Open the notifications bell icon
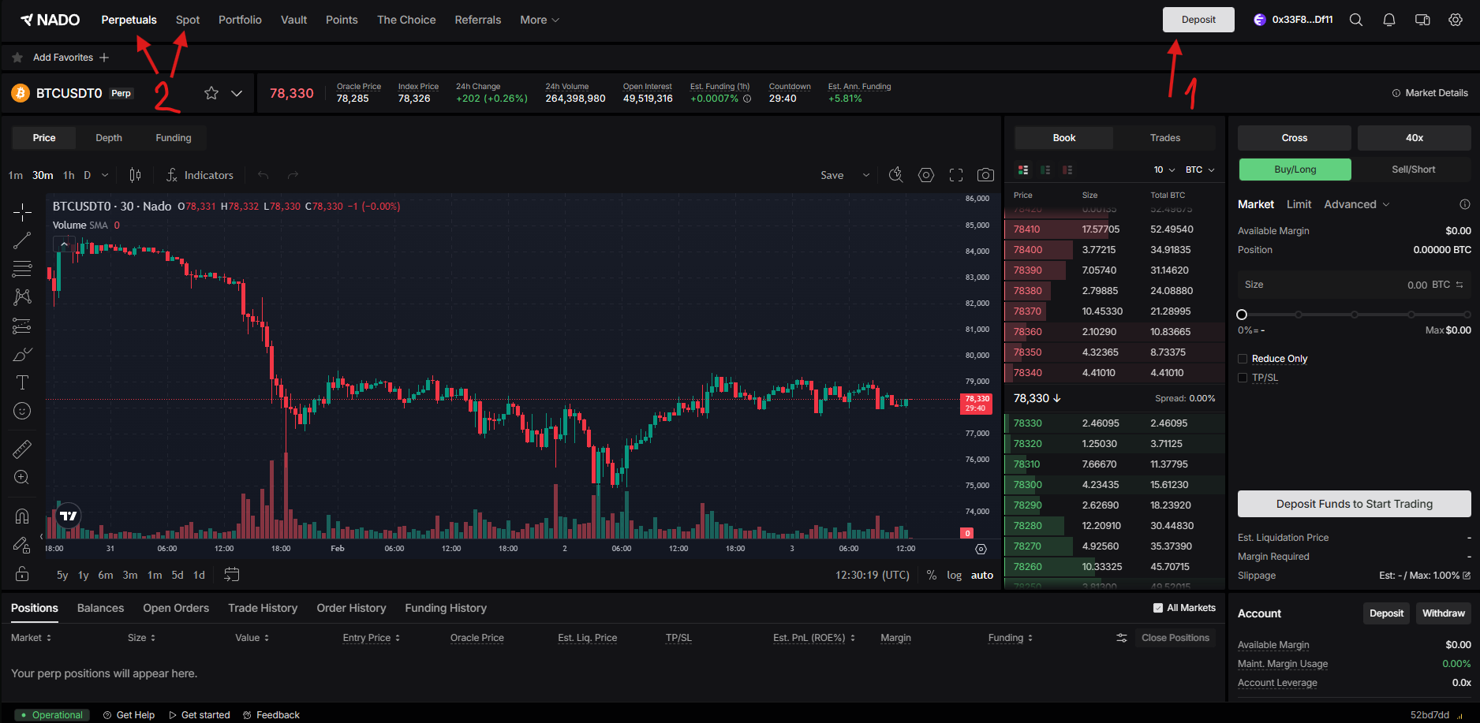 tap(1389, 20)
